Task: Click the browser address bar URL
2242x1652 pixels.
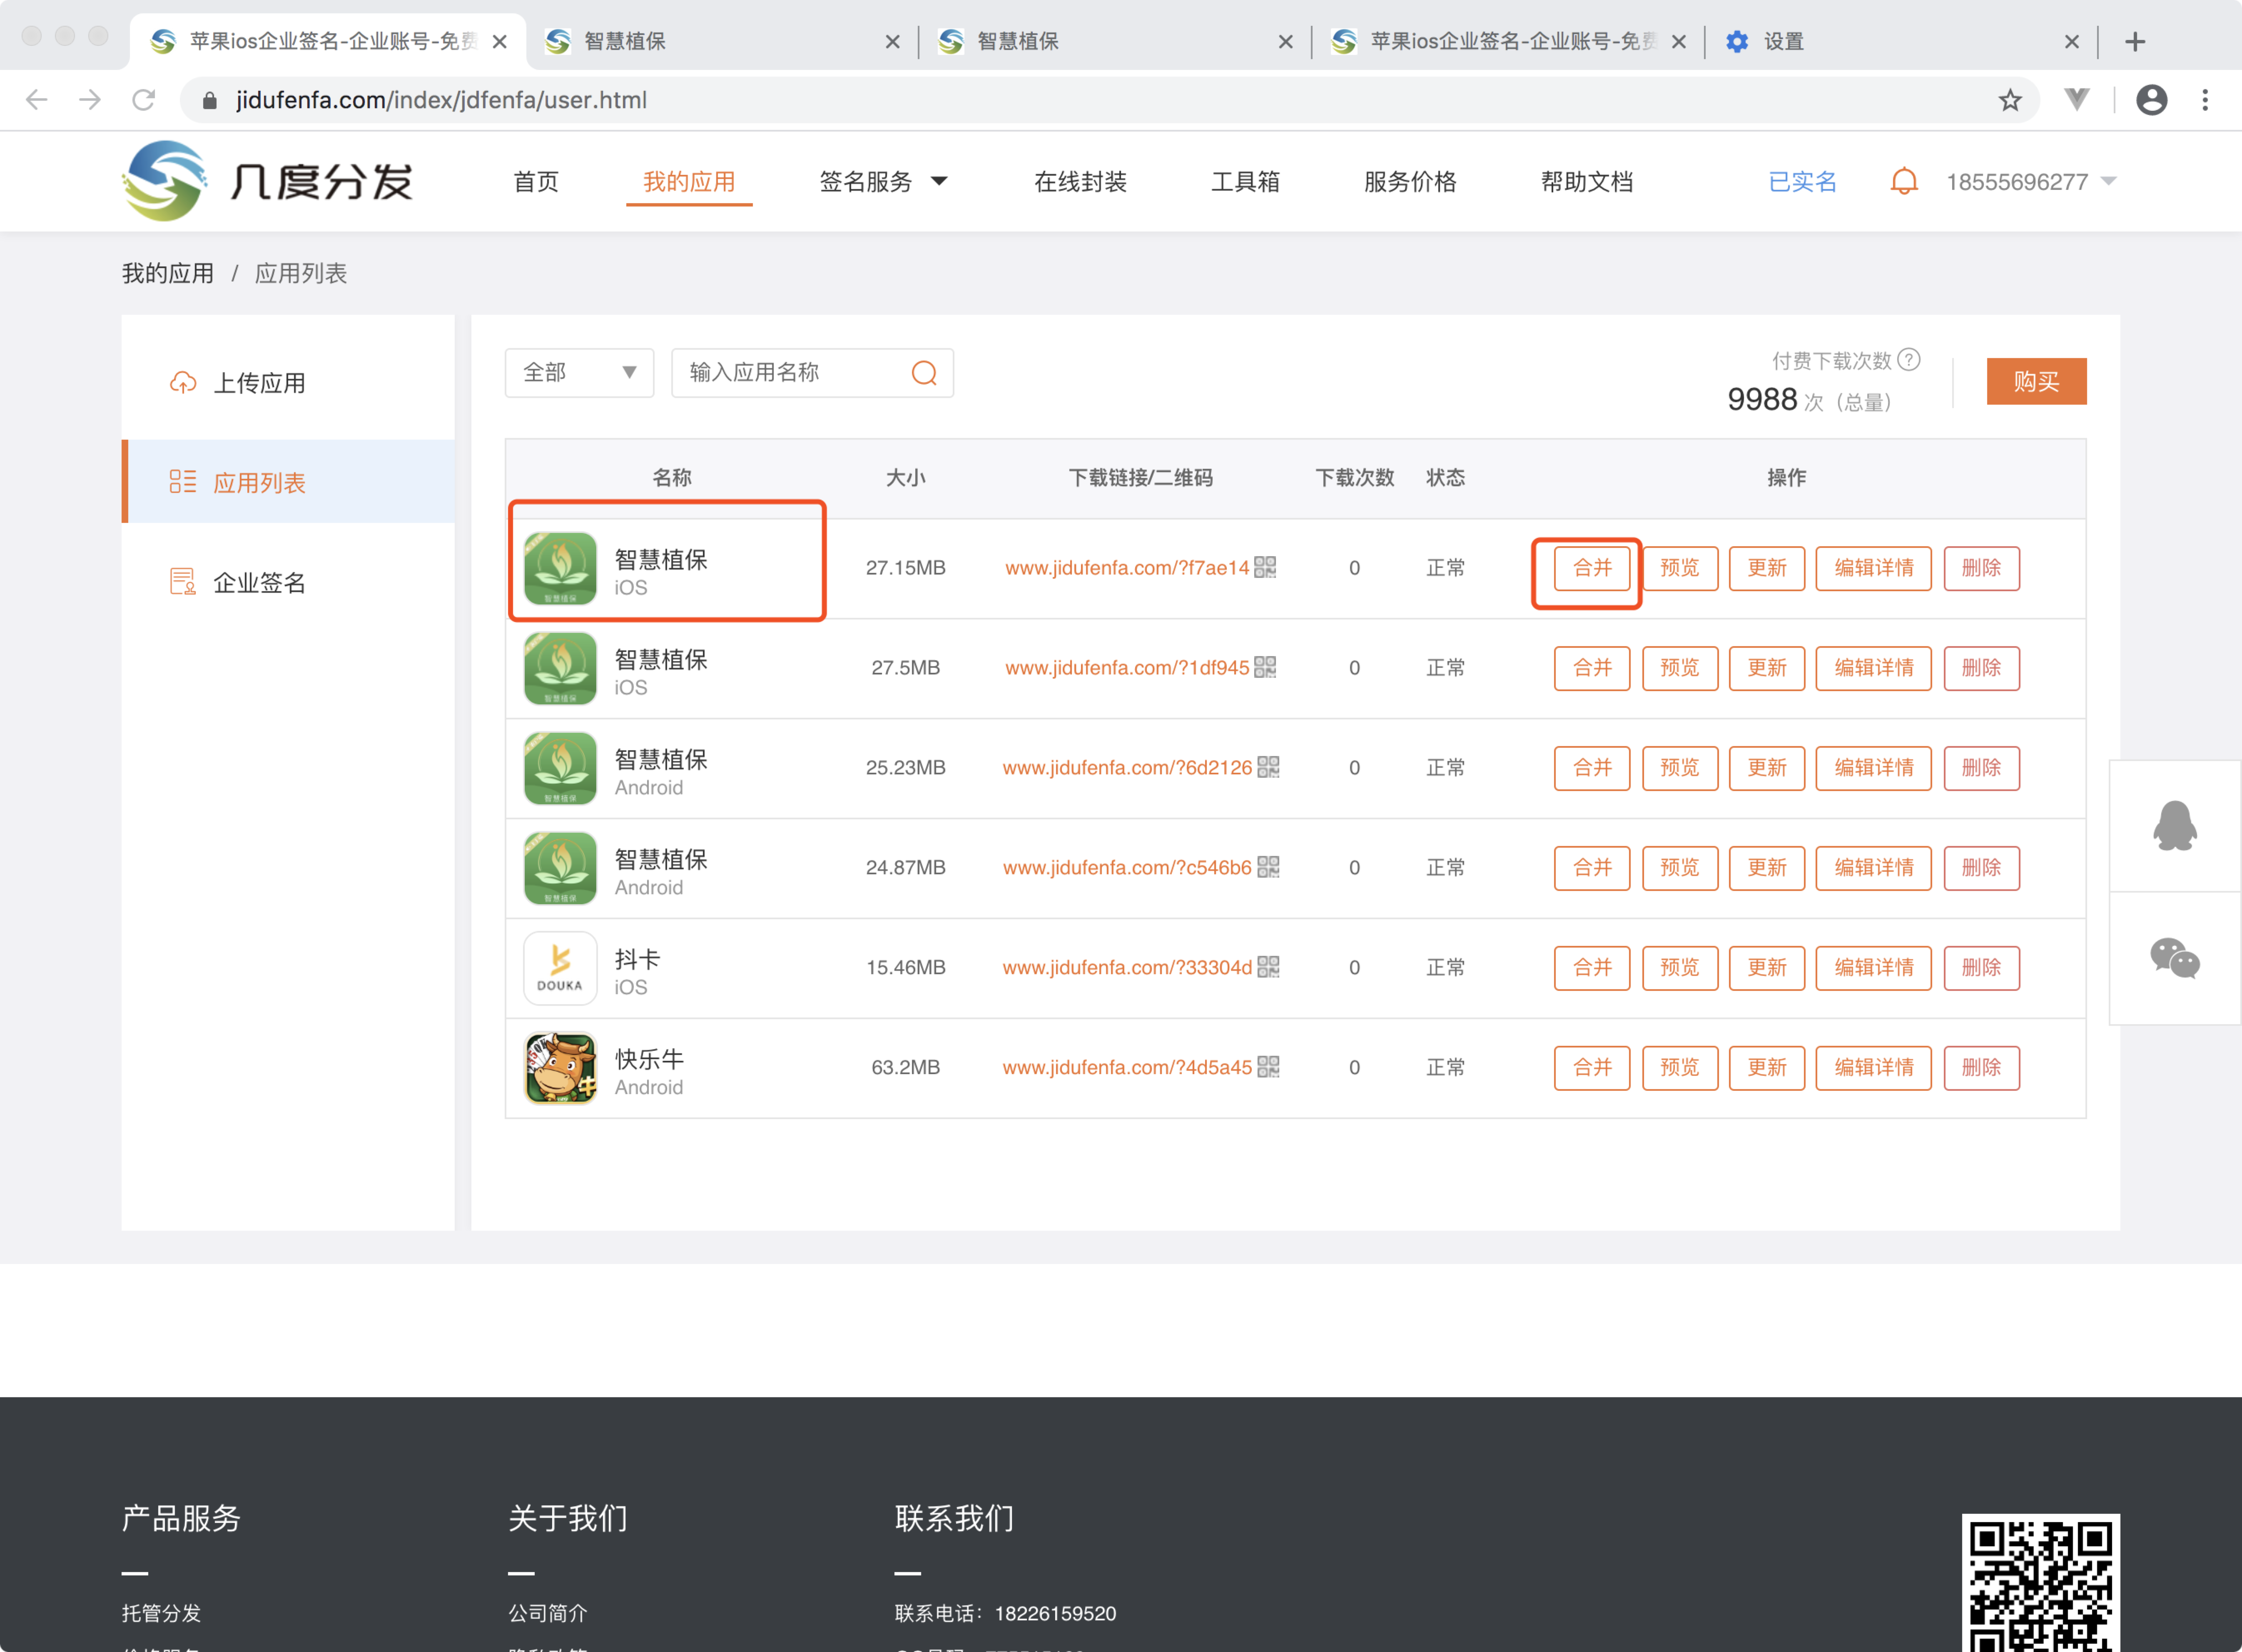Action: (441, 100)
